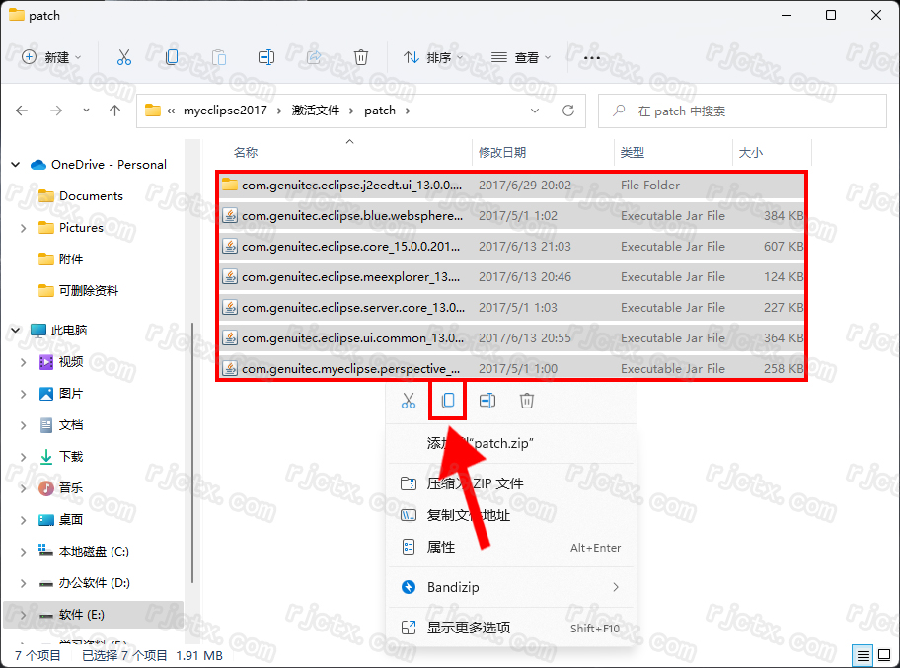Select 属性 from the context menu

click(x=441, y=547)
